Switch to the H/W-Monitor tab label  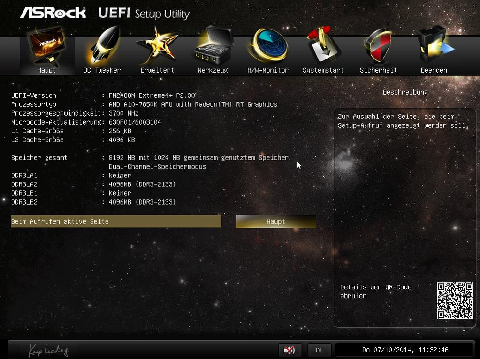(268, 70)
